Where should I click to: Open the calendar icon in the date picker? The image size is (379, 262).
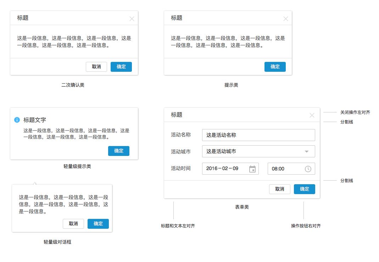coord(252,169)
